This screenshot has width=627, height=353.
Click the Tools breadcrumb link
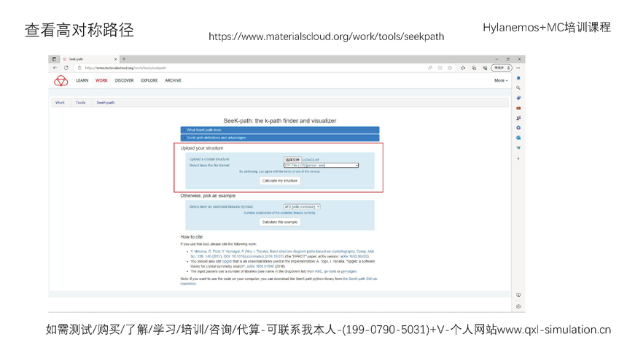click(80, 102)
